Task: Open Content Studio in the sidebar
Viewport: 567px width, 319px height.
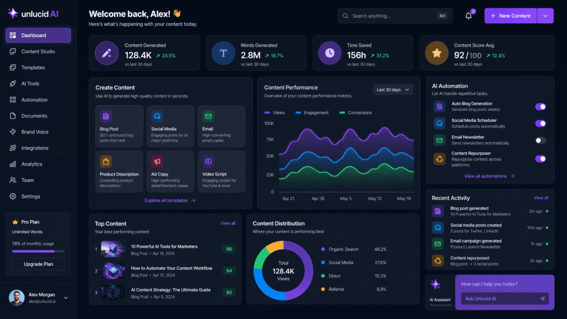Action: 38,52
